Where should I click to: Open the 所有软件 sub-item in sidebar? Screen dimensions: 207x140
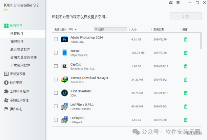[23, 34]
